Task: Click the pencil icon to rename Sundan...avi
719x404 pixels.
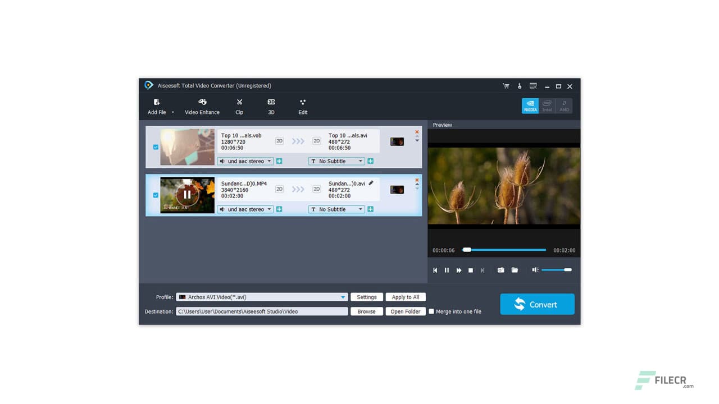Action: point(370,183)
